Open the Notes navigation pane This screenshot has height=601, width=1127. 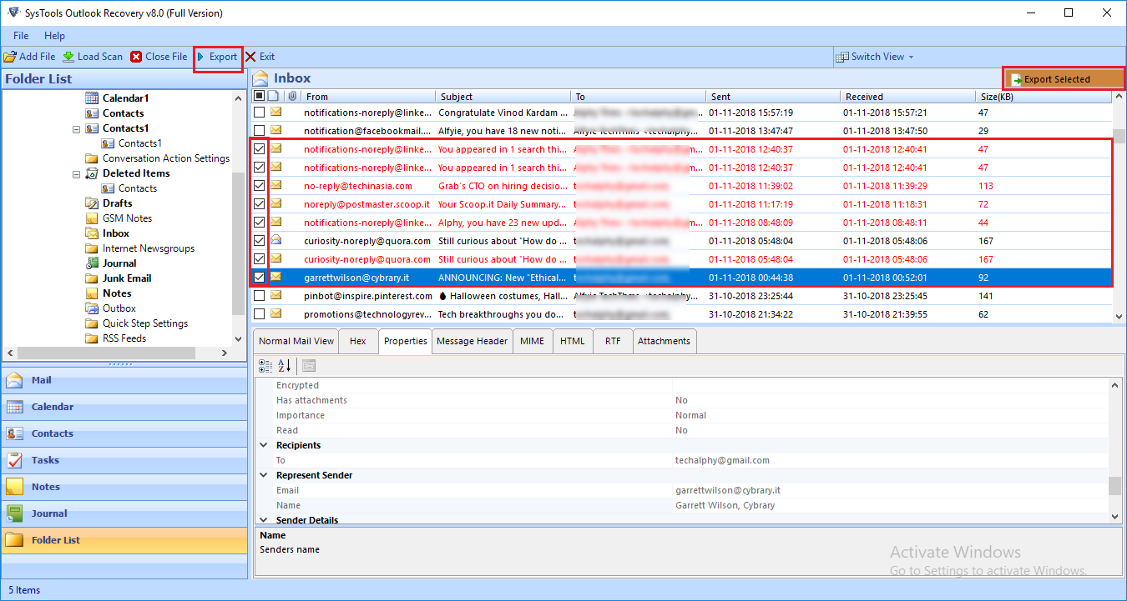(x=124, y=487)
